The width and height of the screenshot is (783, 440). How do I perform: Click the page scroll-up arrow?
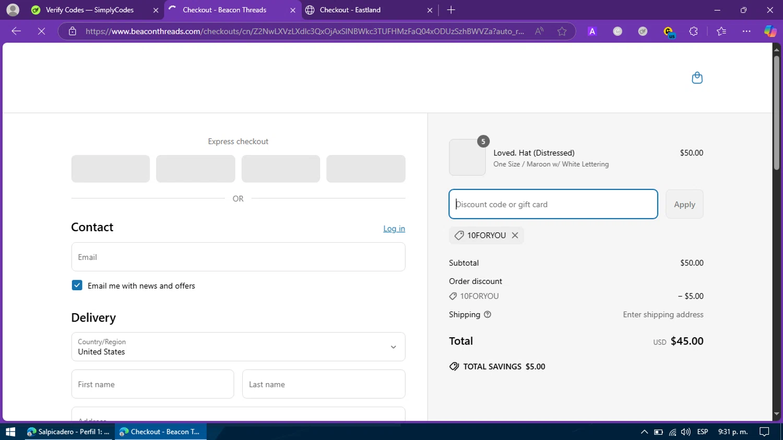[777, 49]
